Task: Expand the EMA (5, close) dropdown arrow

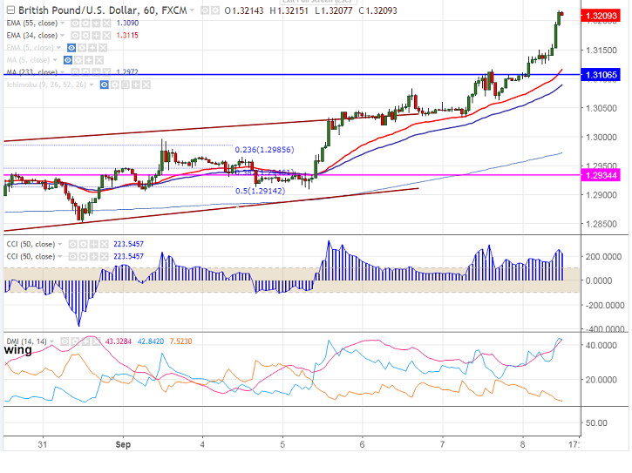Action: click(59, 48)
